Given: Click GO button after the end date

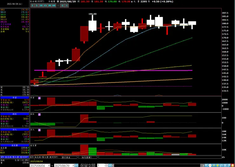Looking at the screenshot, I should coord(77,165).
